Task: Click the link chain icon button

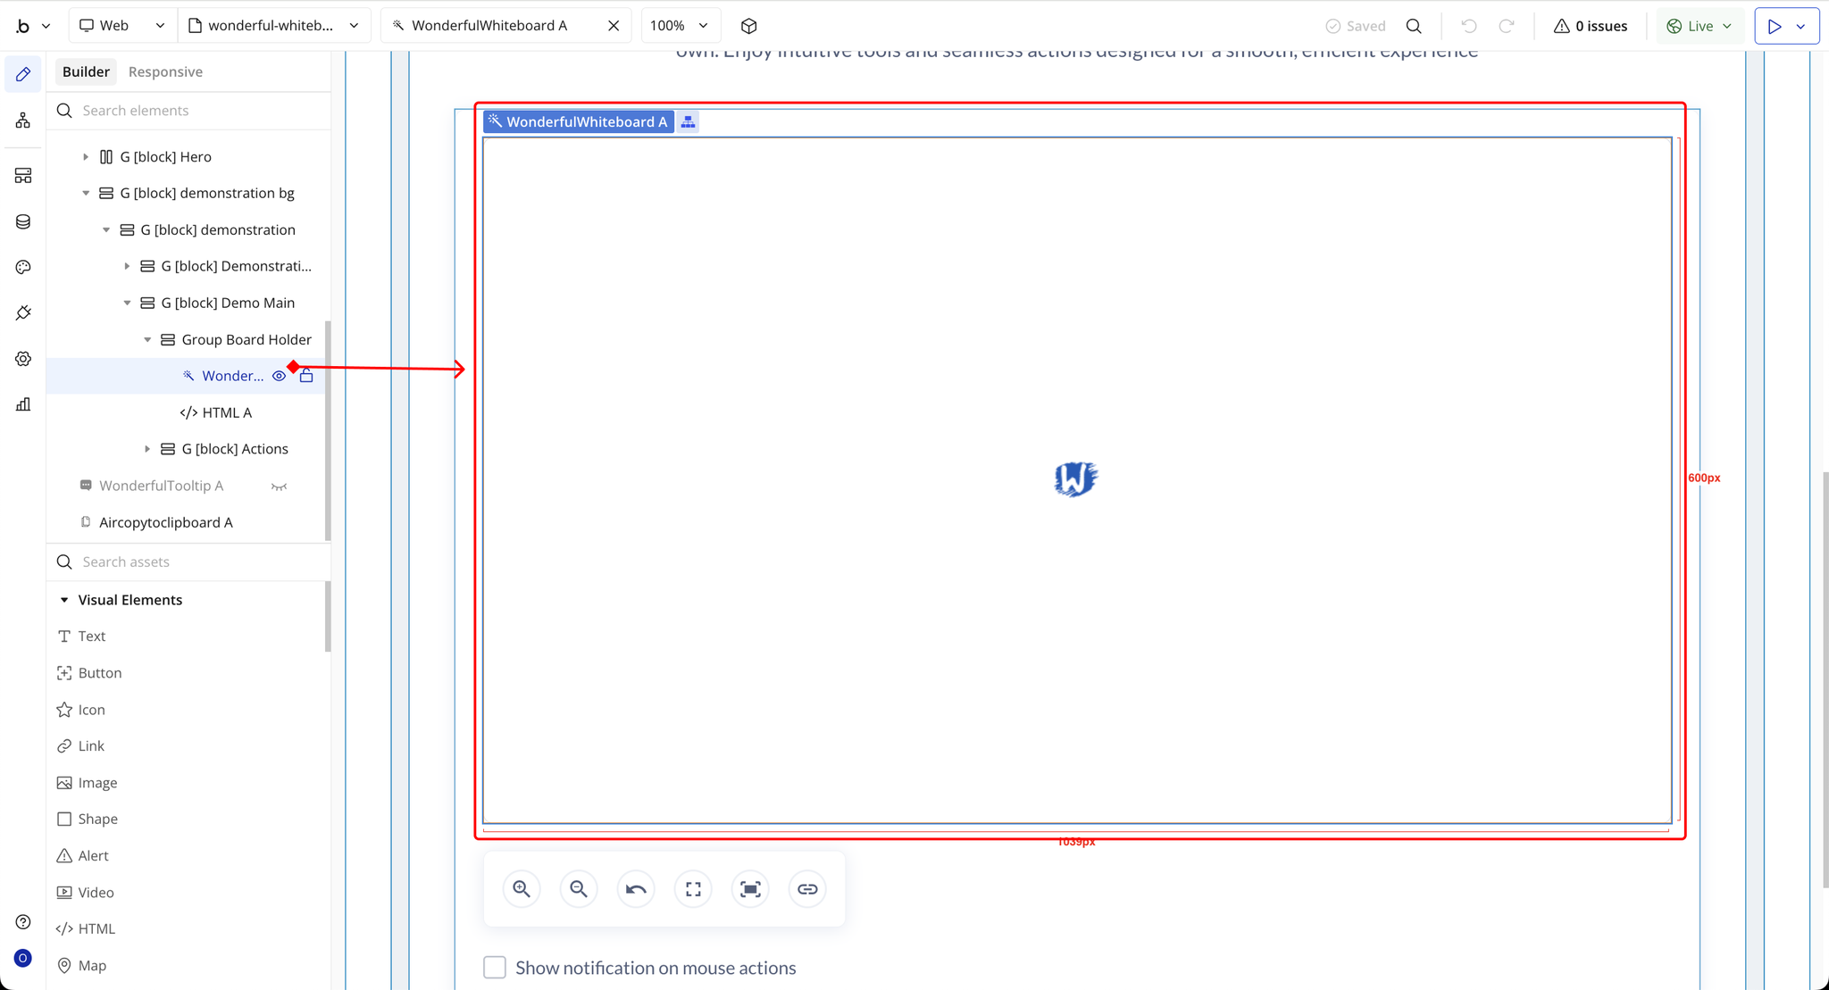Action: coord(807,889)
